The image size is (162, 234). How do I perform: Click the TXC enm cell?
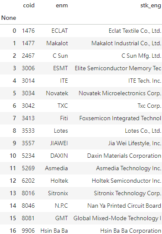click(x=63, y=106)
